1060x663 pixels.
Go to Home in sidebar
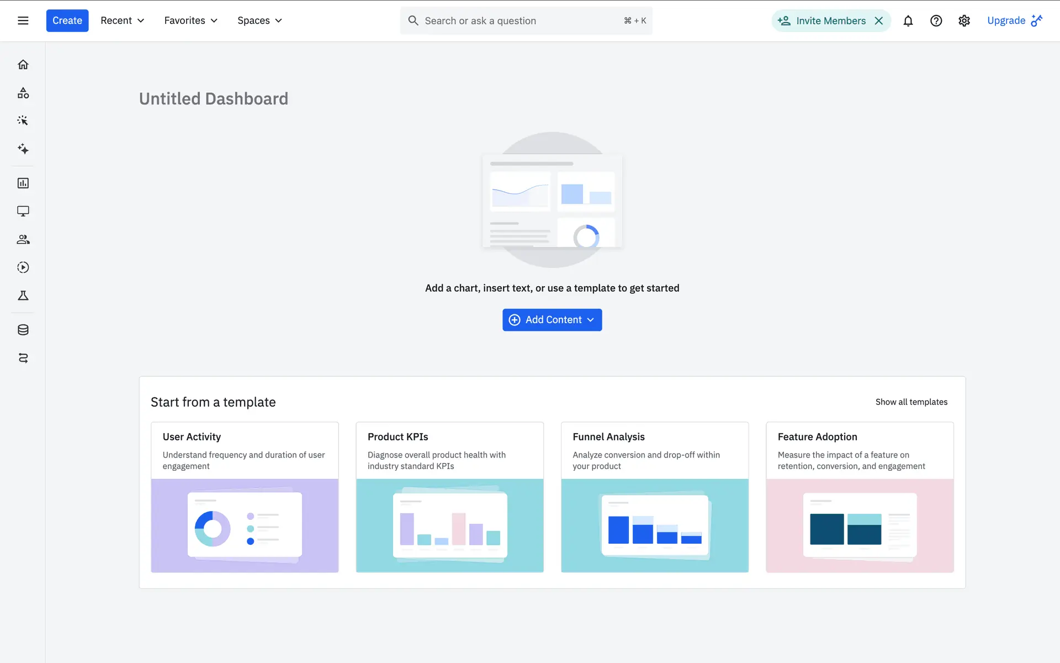click(x=23, y=65)
